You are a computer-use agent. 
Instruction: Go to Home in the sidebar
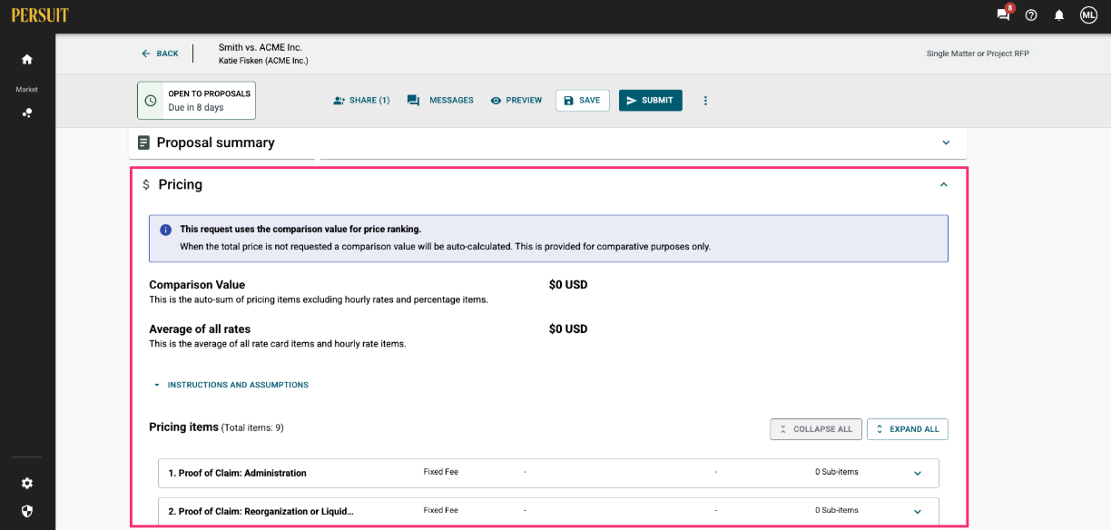[27, 59]
